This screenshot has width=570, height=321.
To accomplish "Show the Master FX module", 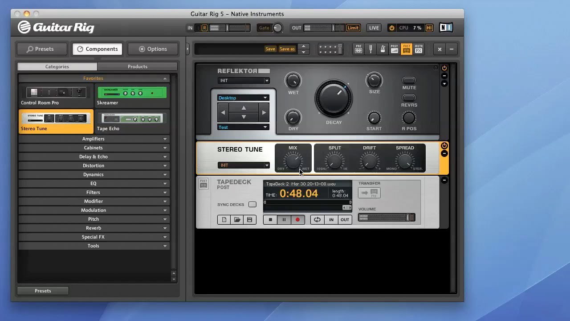I will [418, 49].
